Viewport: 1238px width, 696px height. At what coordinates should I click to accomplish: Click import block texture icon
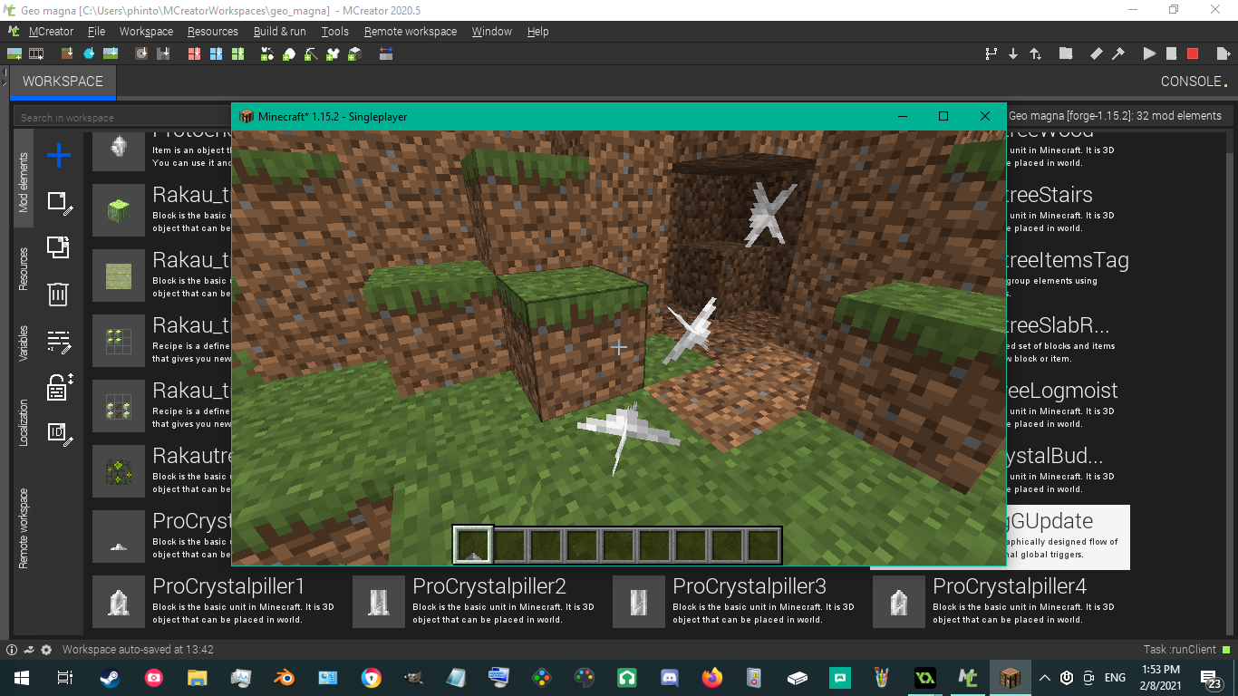[67, 54]
